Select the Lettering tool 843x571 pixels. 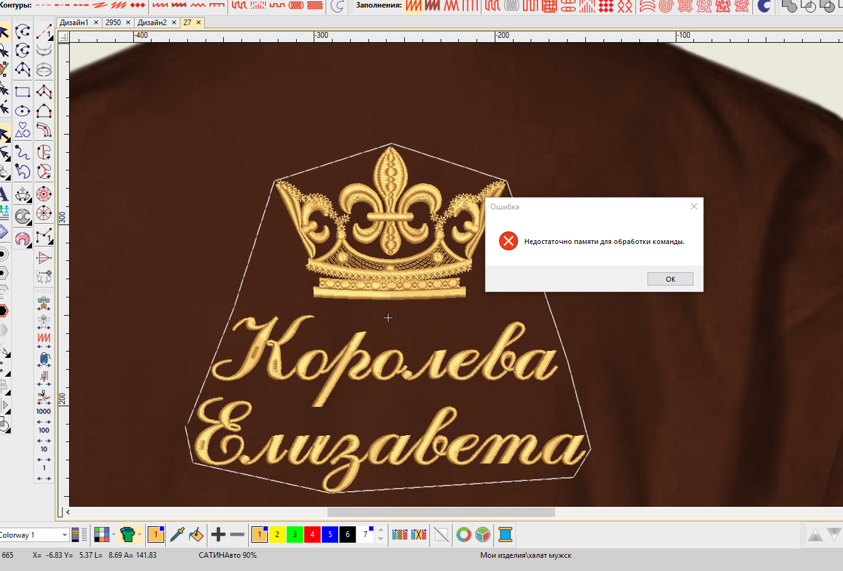(x=4, y=194)
